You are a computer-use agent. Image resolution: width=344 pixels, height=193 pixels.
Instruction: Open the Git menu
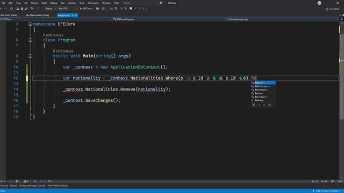point(26,3)
